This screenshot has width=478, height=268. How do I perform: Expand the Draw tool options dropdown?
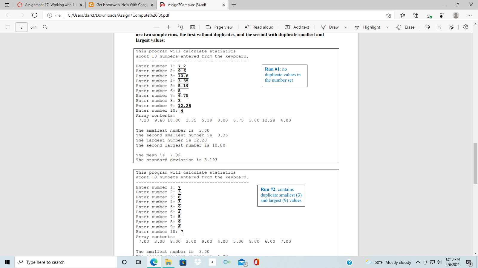(346, 27)
